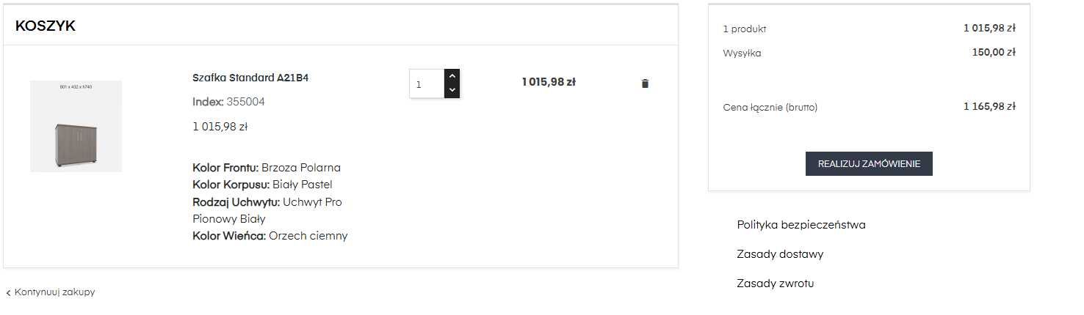Click the total amount 1 165,98 zł

click(989, 106)
